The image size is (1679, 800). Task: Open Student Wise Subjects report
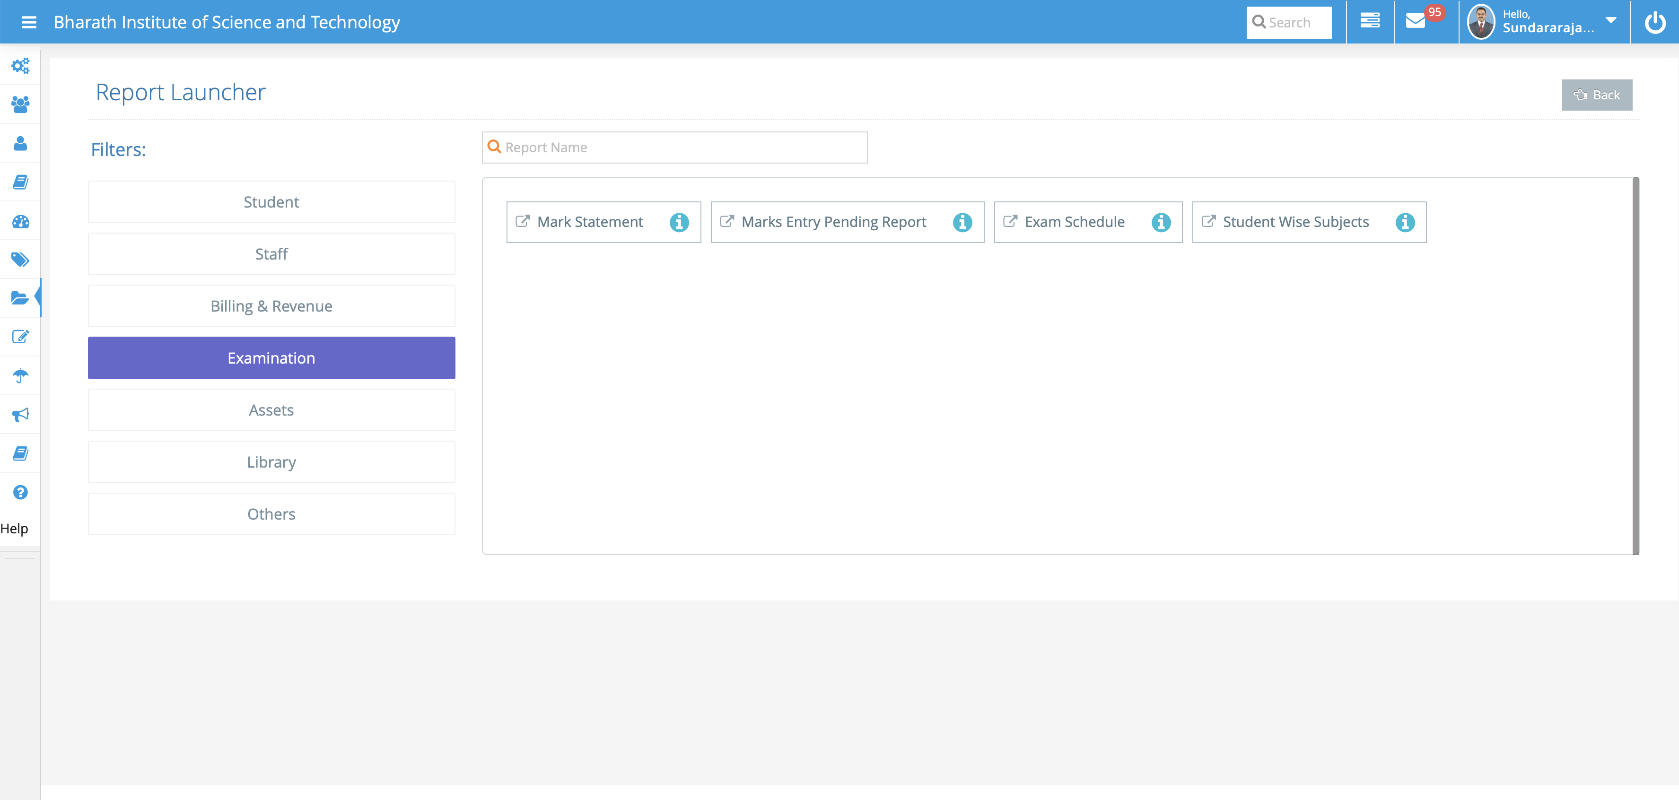[x=1295, y=222]
